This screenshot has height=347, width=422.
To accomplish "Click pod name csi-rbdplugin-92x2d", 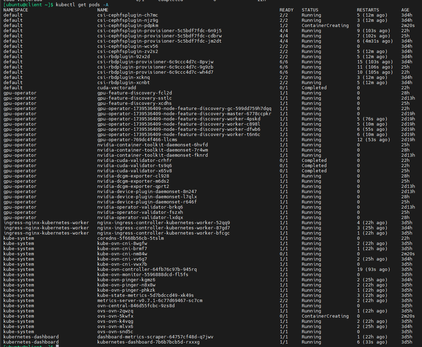I will click(124, 57).
